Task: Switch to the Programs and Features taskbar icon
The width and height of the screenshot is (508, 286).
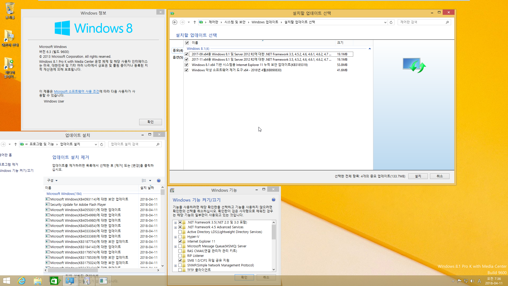Action: pos(86,281)
